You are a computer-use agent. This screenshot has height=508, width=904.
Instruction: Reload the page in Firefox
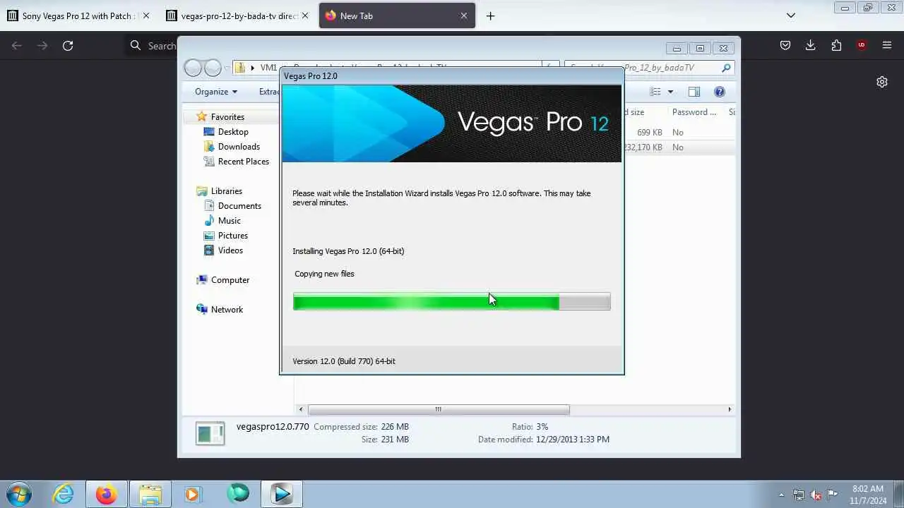coord(68,45)
